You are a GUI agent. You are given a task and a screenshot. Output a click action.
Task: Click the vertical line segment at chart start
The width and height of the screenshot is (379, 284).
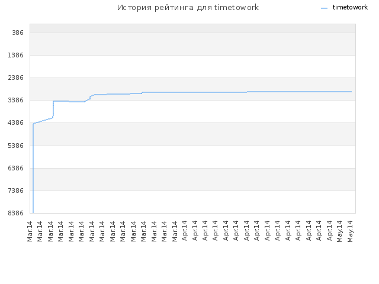pyautogui.click(x=33, y=168)
